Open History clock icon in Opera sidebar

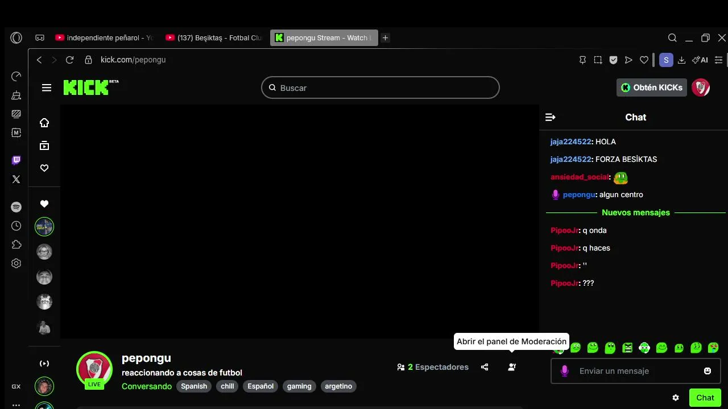[16, 226]
